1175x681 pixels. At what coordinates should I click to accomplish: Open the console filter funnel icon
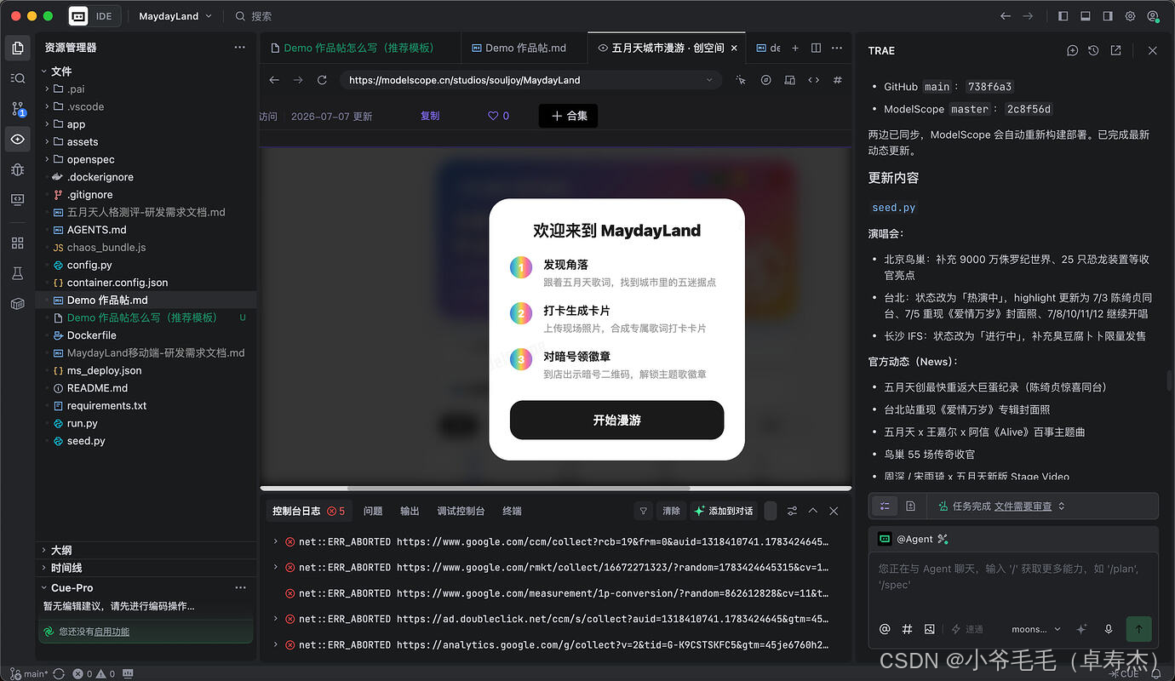point(644,511)
